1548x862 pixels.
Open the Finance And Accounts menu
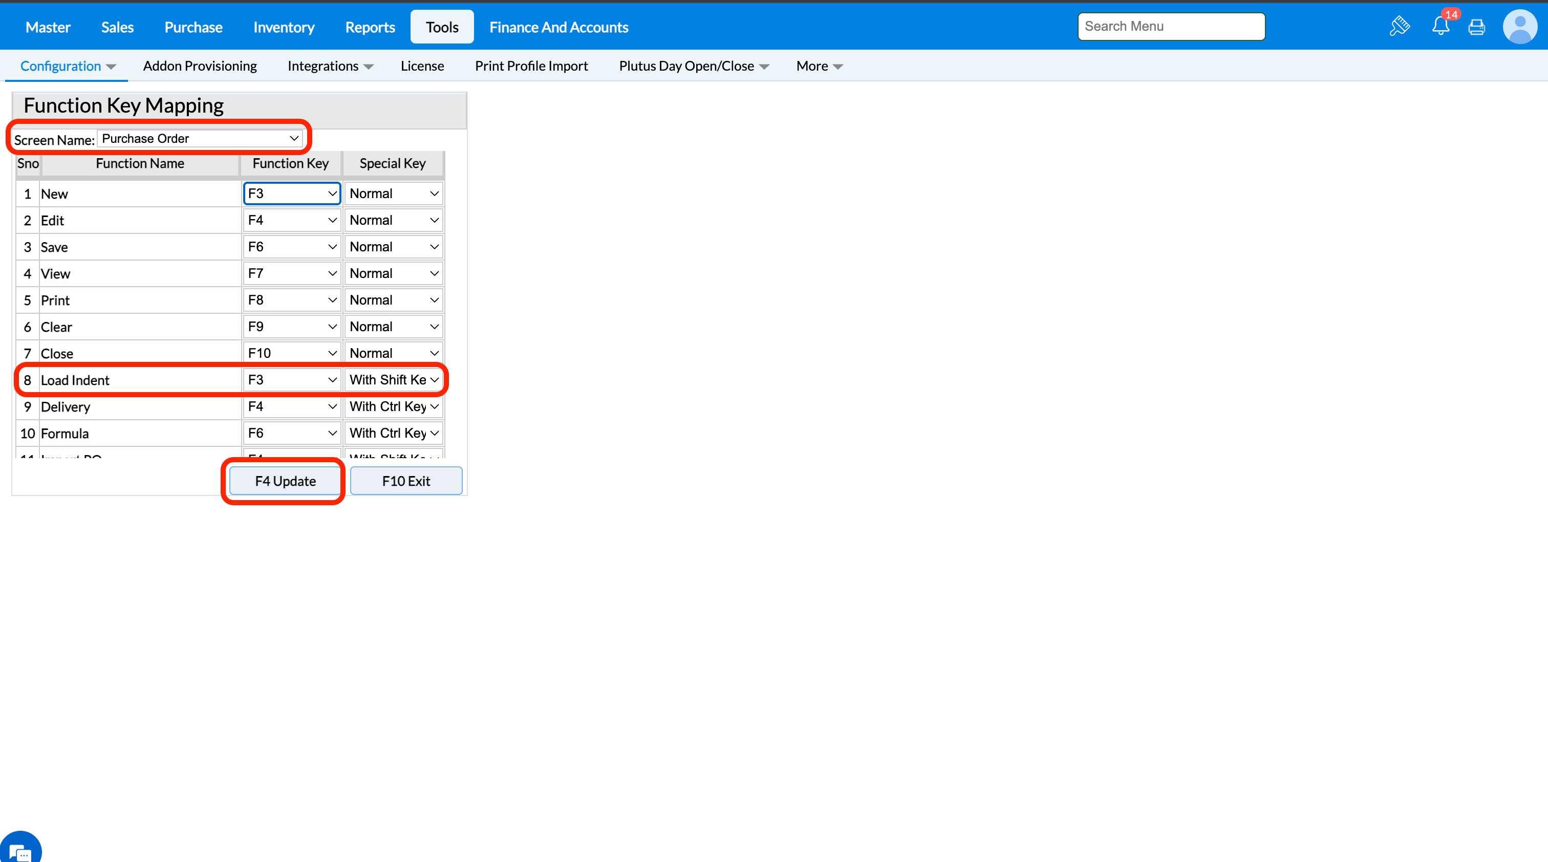coord(558,27)
